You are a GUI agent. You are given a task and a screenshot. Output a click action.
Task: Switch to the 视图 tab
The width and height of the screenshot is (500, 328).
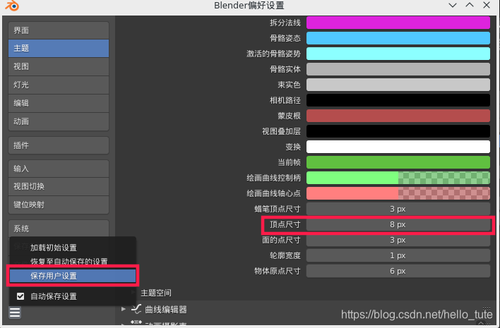(x=59, y=66)
